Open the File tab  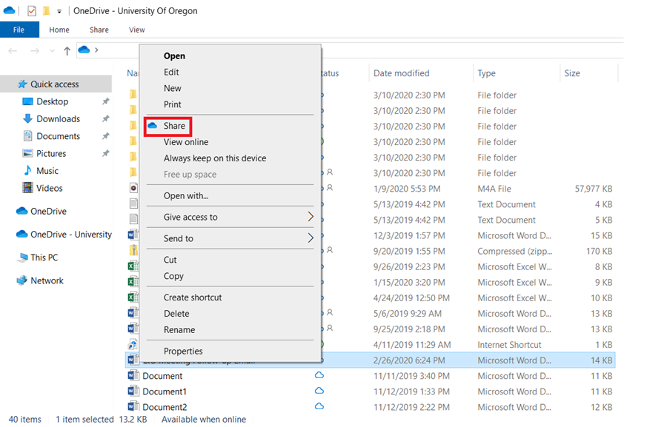coord(19,30)
